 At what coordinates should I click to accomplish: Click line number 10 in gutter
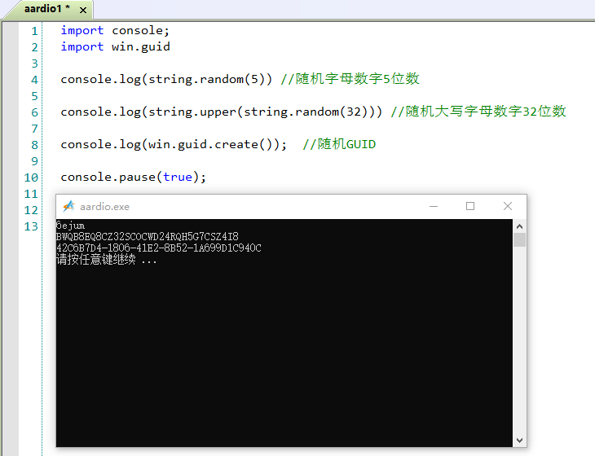pyautogui.click(x=31, y=178)
